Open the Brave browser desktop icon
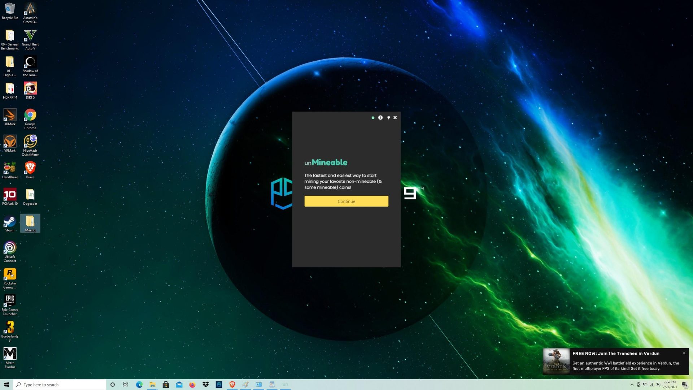 click(x=30, y=170)
